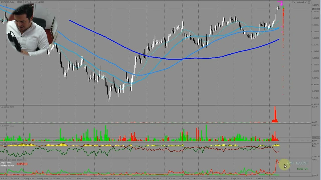Click the Longs: 4031 label
Image resolution: width=321 pixels, height=180 pixels.
coord(6,163)
